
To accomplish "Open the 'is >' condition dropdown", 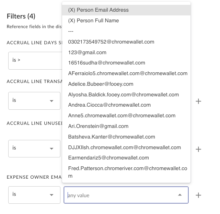I will coord(34,60).
